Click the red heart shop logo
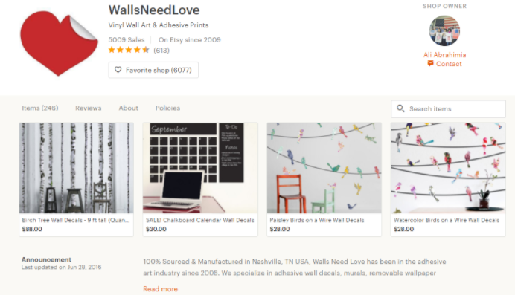Image resolution: width=515 pixels, height=295 pixels. (x=59, y=43)
